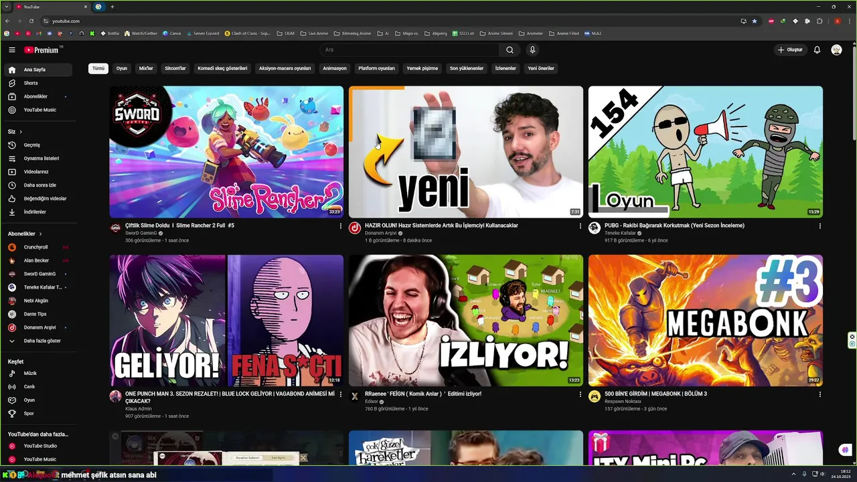Click the search magnifier button
This screenshot has height=482, width=857.
click(510, 50)
